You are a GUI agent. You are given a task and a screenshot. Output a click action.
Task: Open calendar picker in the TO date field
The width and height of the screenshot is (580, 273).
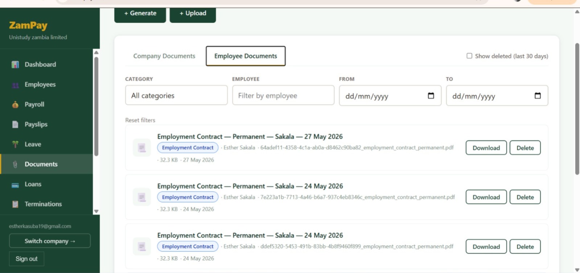[538, 96]
